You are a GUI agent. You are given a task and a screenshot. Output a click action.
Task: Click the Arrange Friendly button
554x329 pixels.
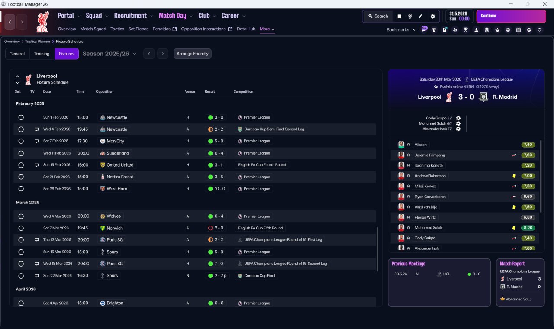tap(193, 54)
